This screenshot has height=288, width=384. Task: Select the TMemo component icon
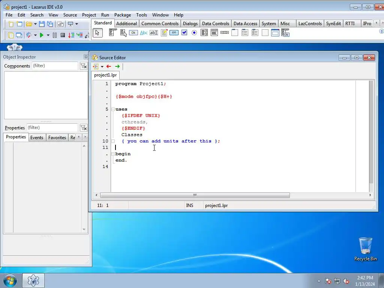[x=164, y=33]
